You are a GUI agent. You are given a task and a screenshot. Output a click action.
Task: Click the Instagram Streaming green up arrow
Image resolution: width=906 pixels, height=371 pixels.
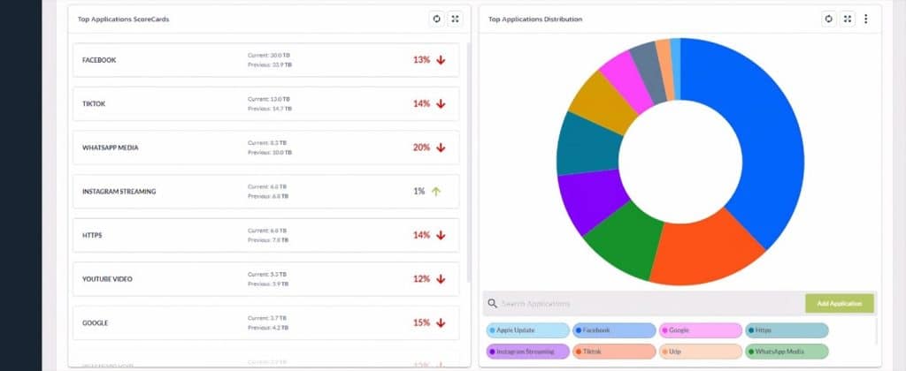(x=436, y=192)
